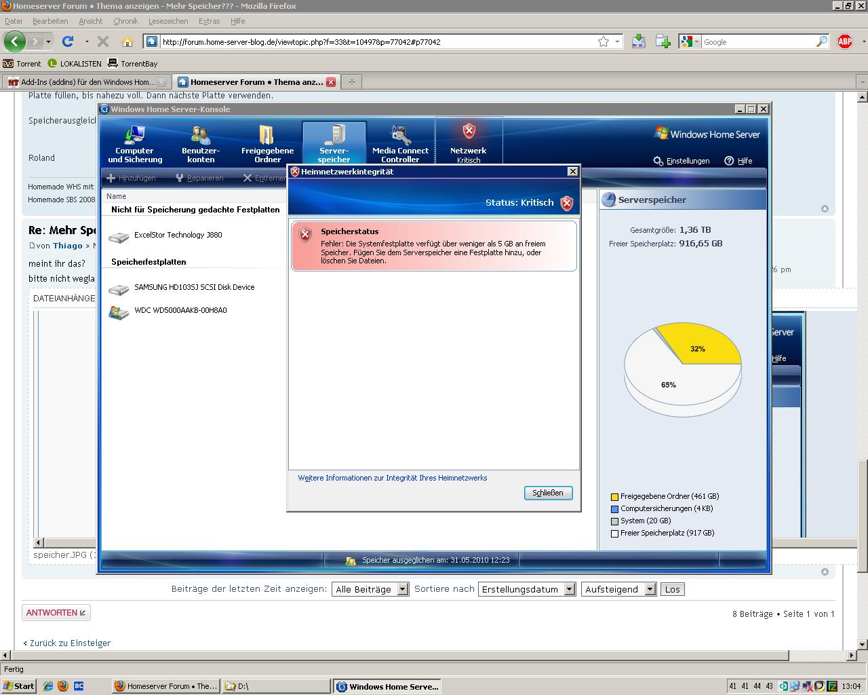The height and width of the screenshot is (695, 868).
Task: Click red shield icon beside Speicherstatus
Action: pyautogui.click(x=305, y=235)
